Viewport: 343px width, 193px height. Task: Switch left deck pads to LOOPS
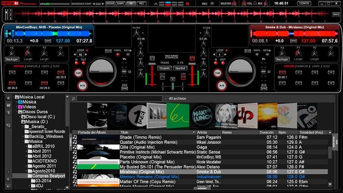45,66
